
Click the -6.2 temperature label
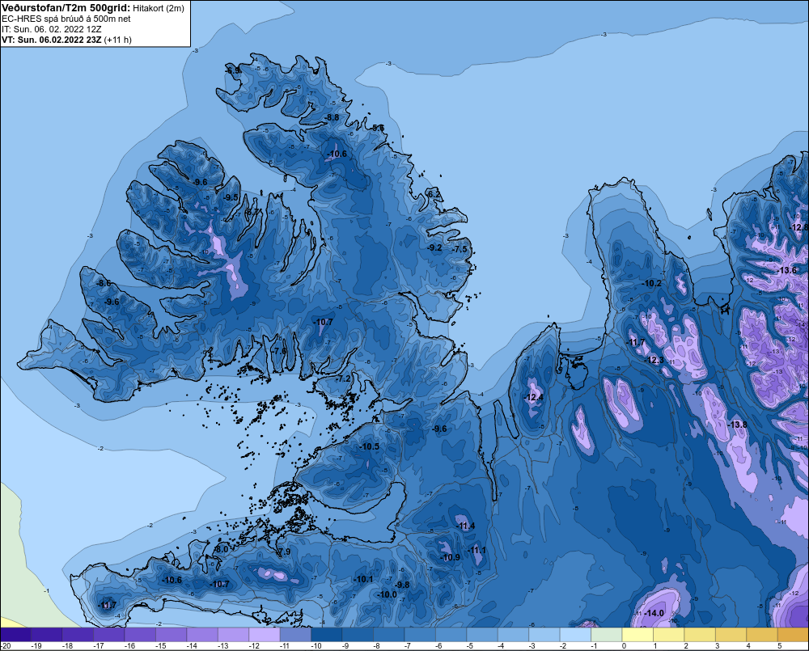[434, 194]
